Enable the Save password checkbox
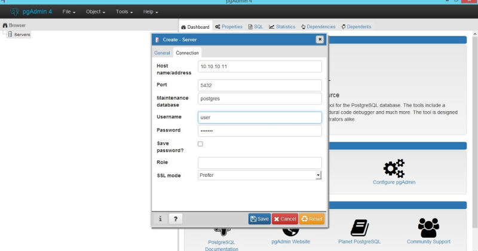 (200, 144)
